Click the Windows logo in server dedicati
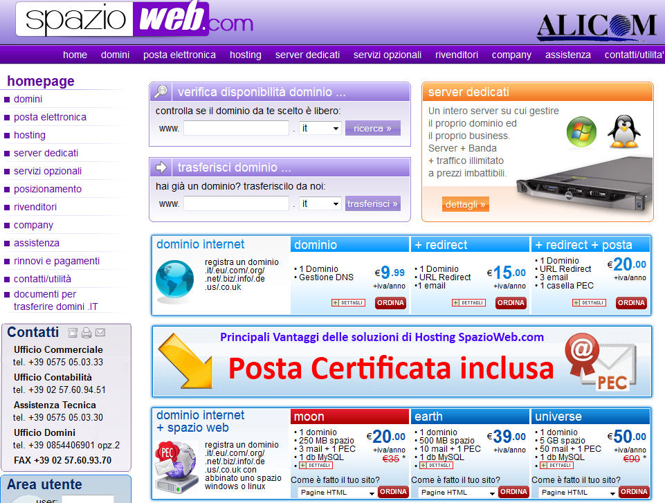This screenshot has width=665, height=503. point(581,132)
